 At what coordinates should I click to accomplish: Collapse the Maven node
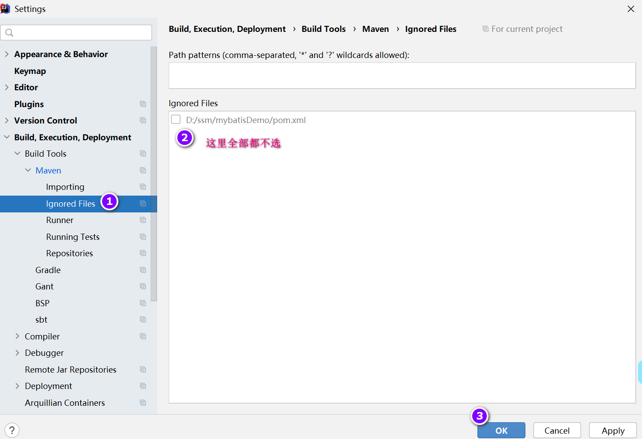tap(28, 170)
